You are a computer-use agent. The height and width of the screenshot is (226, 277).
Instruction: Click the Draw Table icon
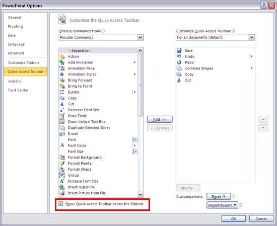pos(62,116)
